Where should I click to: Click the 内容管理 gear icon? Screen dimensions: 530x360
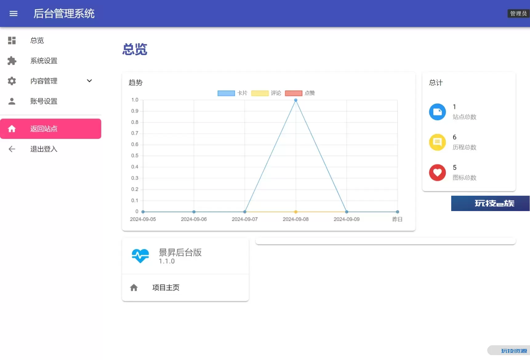coord(12,81)
